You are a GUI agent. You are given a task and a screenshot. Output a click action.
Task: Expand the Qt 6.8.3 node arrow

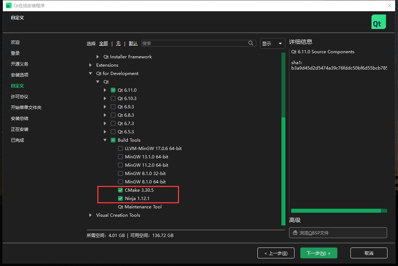pos(105,115)
